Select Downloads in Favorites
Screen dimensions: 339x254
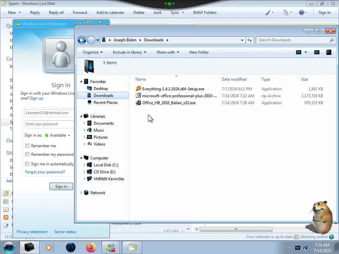coord(103,96)
